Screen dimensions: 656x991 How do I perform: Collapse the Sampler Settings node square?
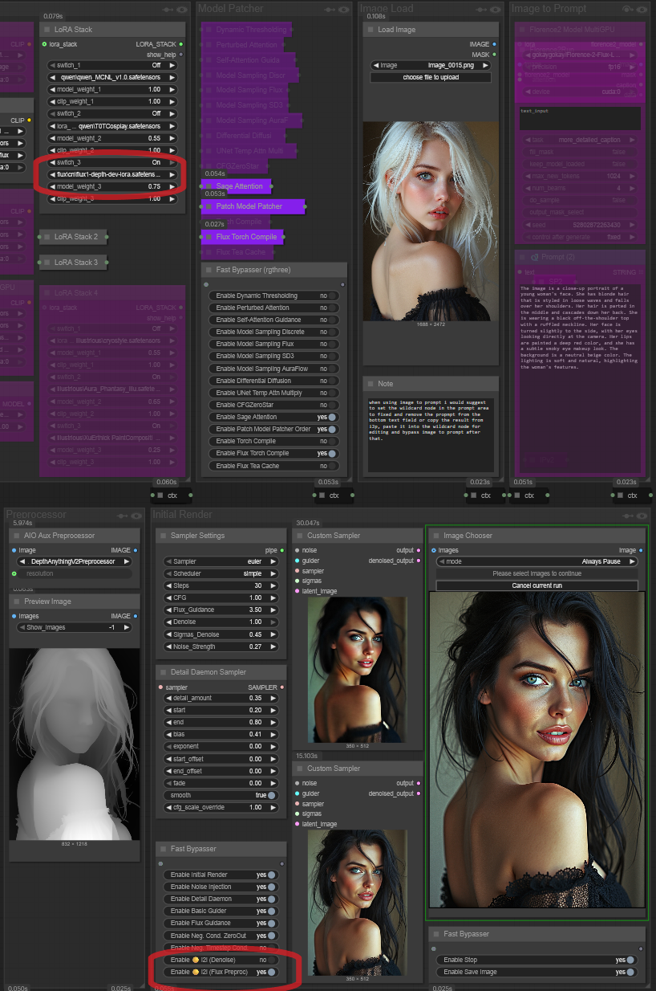click(x=163, y=536)
